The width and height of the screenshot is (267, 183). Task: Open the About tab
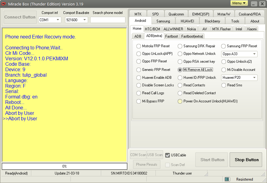coord(255,21)
